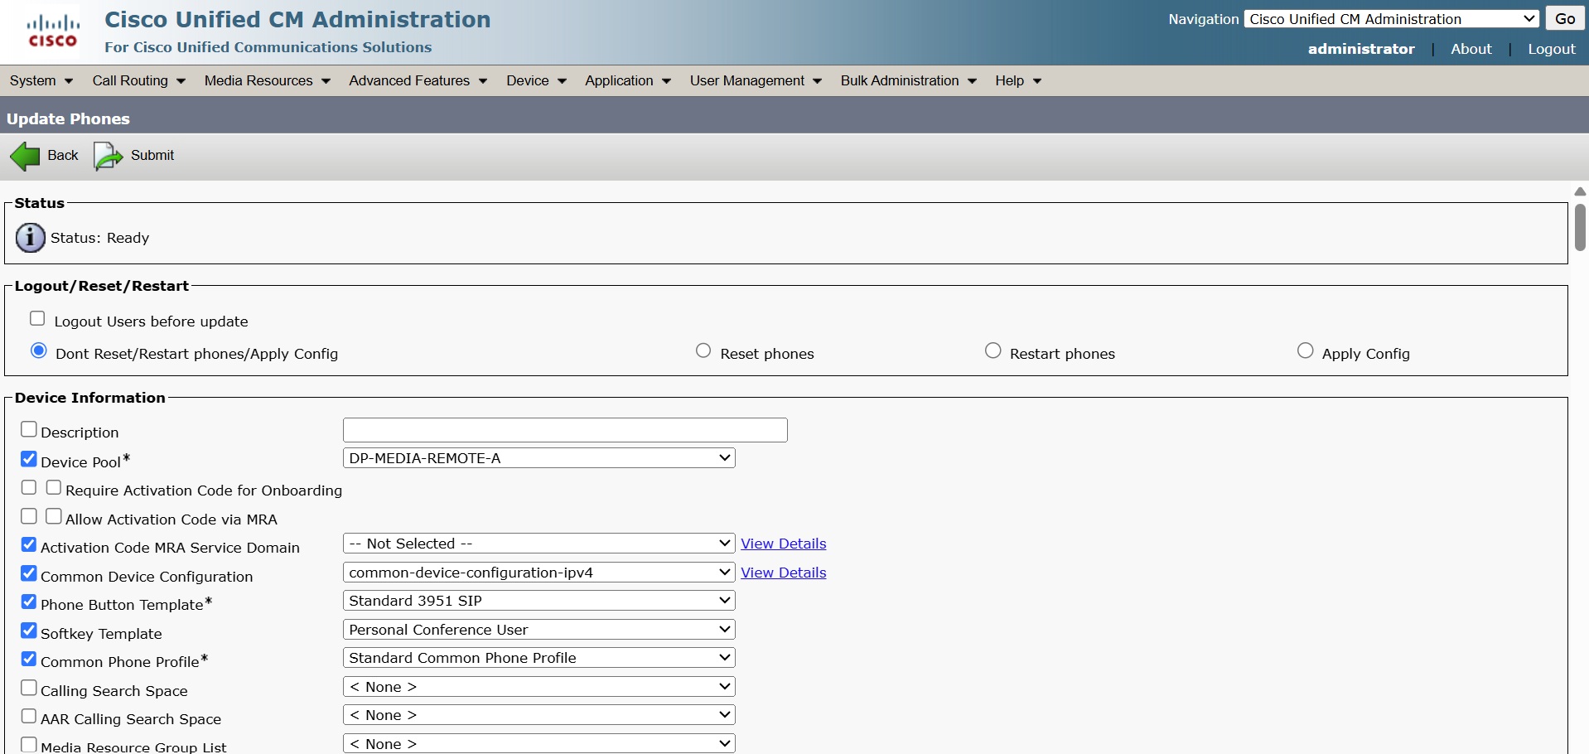Screen dimensions: 1589x754
Task: Click the Submit page icon
Action: (x=108, y=156)
